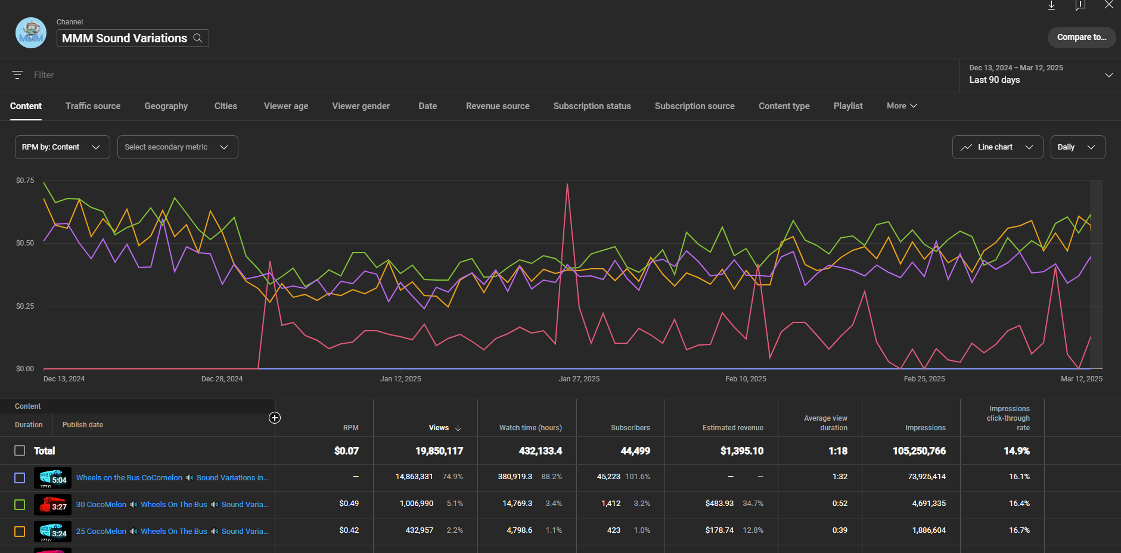Open the Date tab
Screen dimensions: 1121x553
point(427,106)
